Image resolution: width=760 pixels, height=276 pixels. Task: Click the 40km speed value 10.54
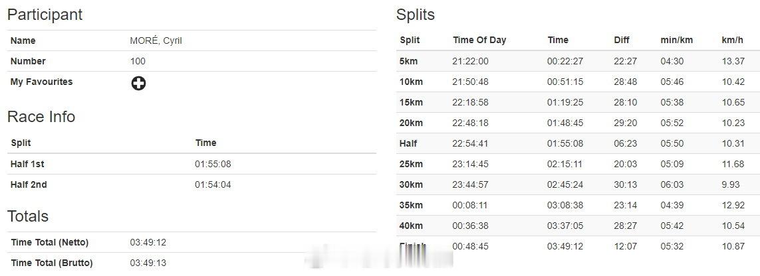point(733,226)
